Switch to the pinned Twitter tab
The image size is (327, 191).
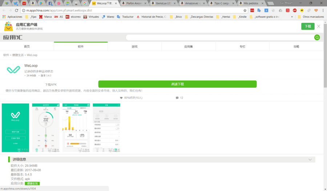[15, 3]
